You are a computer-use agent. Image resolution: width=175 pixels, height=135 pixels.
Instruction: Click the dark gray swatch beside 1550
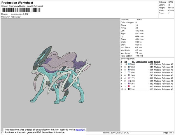(x=129, y=67)
